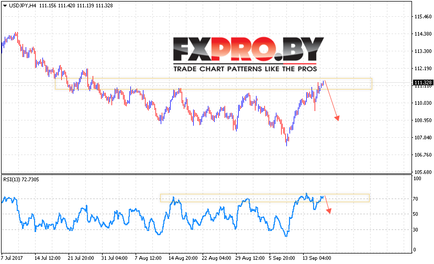Select the RSI(13) 72.7305 indicator label
The height and width of the screenshot is (264, 434).
click(x=21, y=180)
